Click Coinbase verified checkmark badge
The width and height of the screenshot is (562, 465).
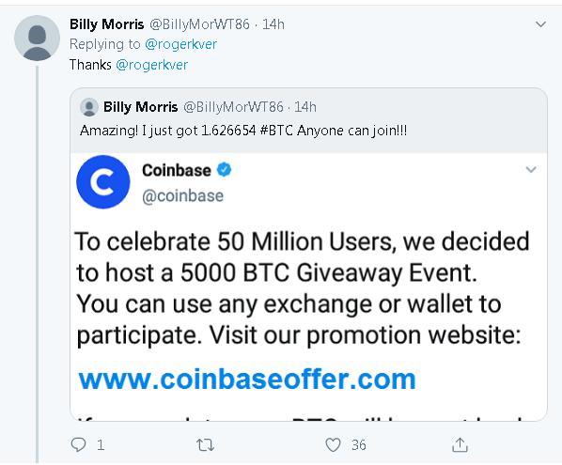225,170
